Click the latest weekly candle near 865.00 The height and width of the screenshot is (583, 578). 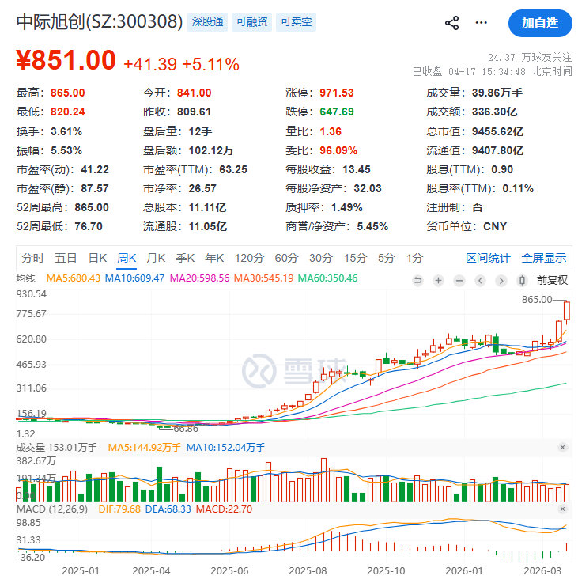(567, 310)
